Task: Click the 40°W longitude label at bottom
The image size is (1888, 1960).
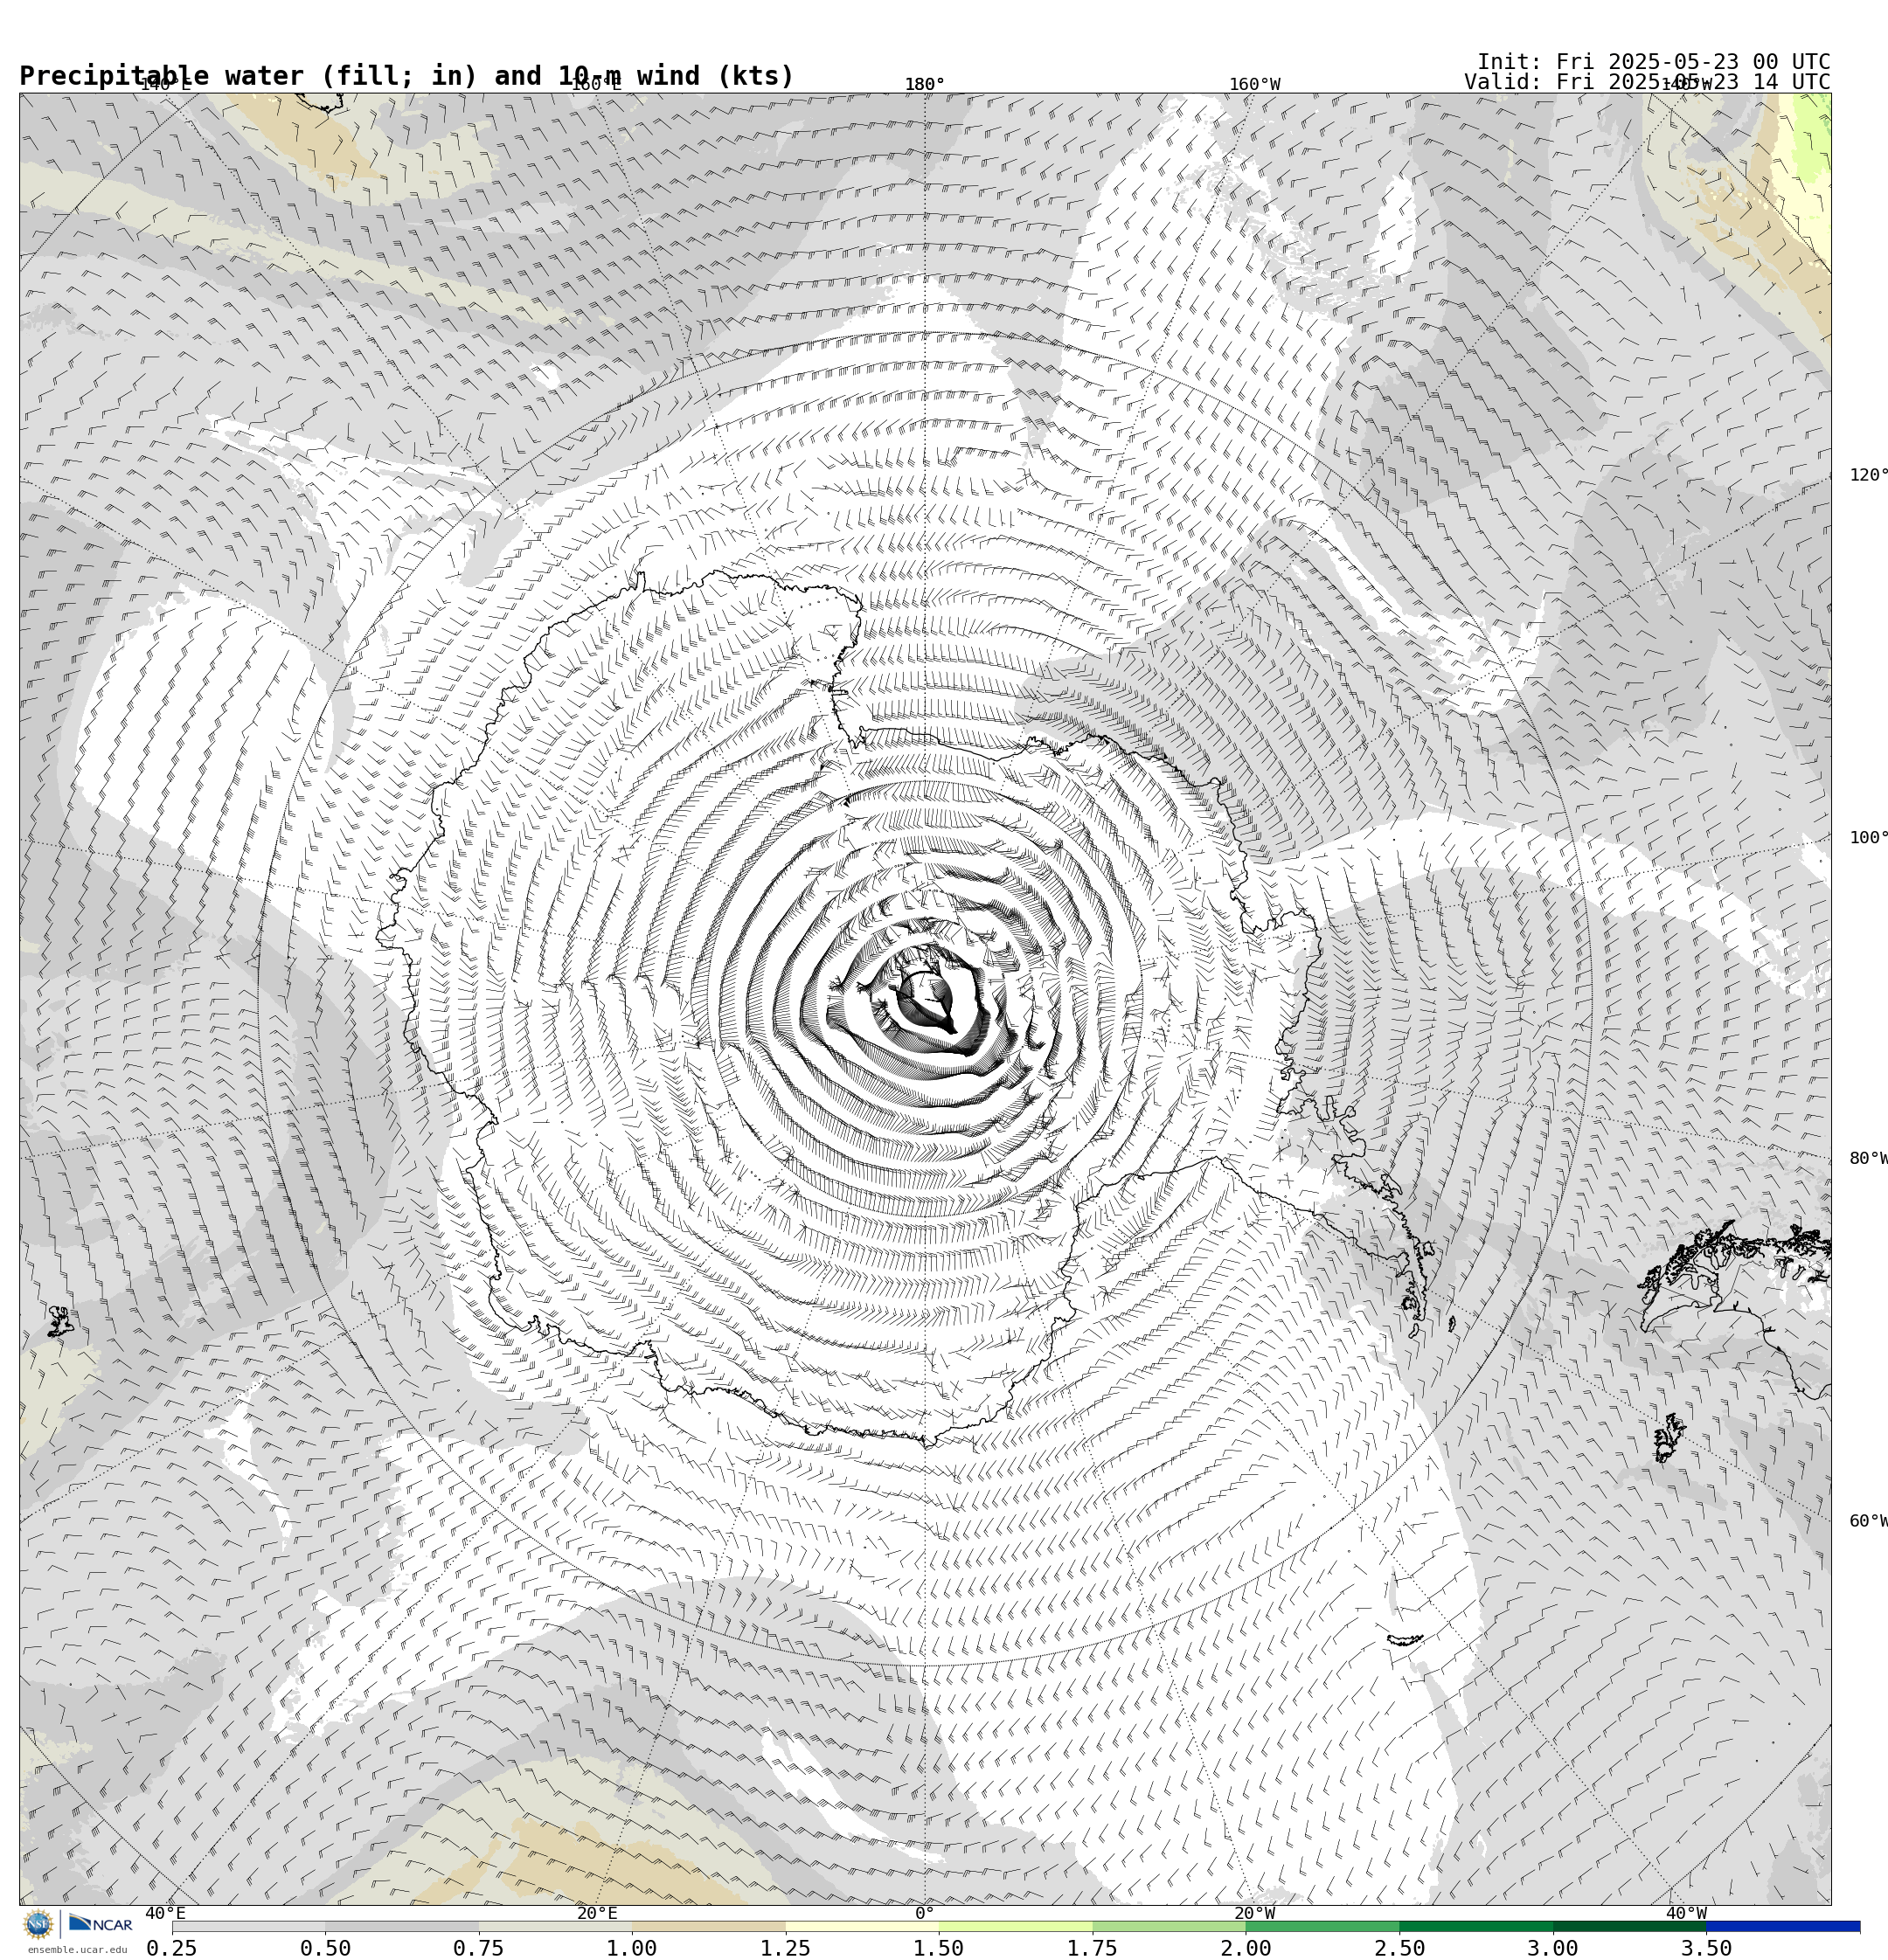Action: 1687,1914
